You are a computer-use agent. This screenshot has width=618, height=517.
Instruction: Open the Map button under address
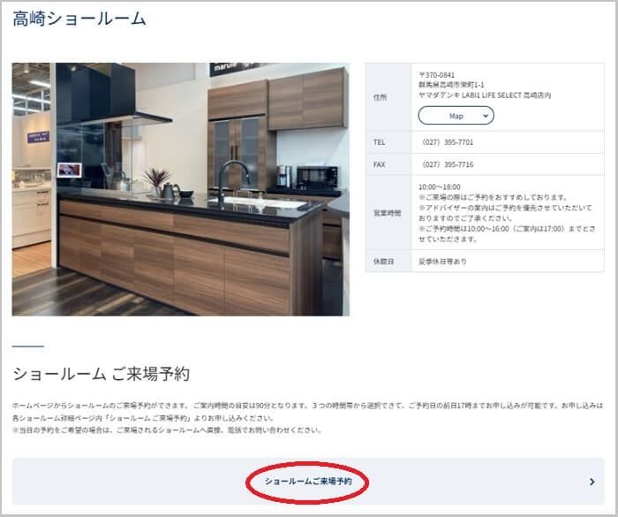click(456, 116)
